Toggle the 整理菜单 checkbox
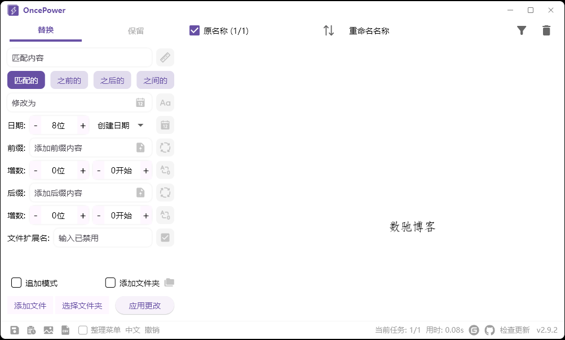 tap(82, 330)
